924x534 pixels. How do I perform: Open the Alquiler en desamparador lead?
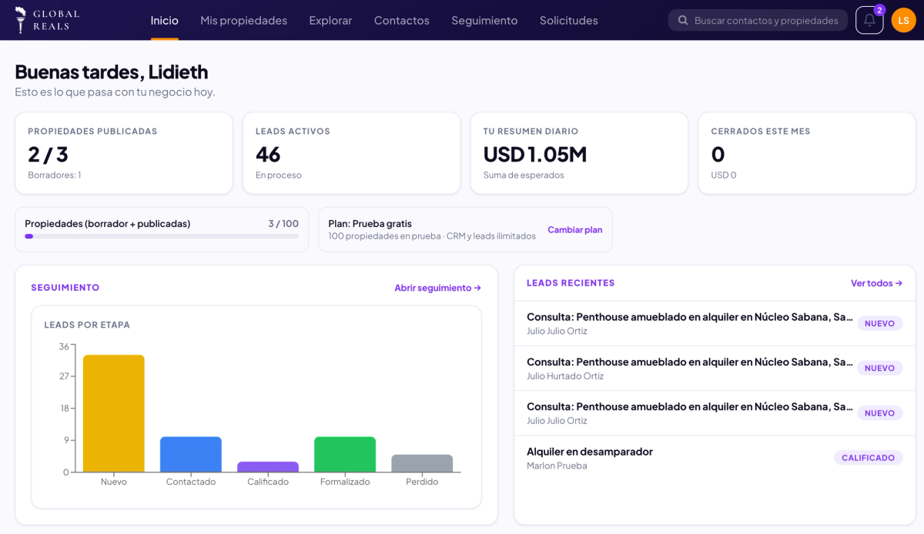[715, 458]
